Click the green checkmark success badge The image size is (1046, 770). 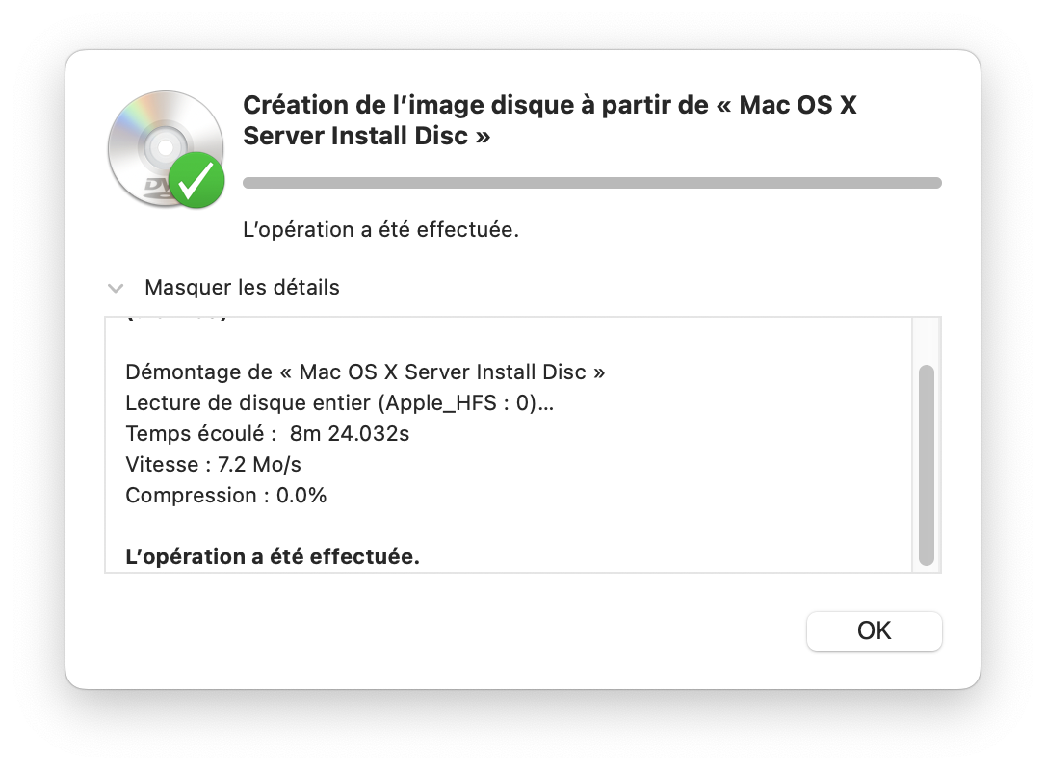196,180
